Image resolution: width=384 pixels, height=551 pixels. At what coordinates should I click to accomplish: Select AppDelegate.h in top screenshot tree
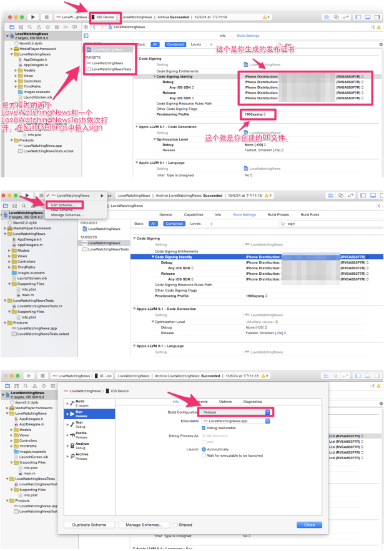pyautogui.click(x=35, y=60)
